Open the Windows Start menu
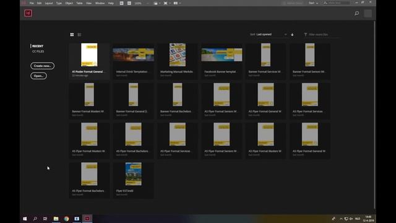The width and height of the screenshot is (396, 223). 25,219
